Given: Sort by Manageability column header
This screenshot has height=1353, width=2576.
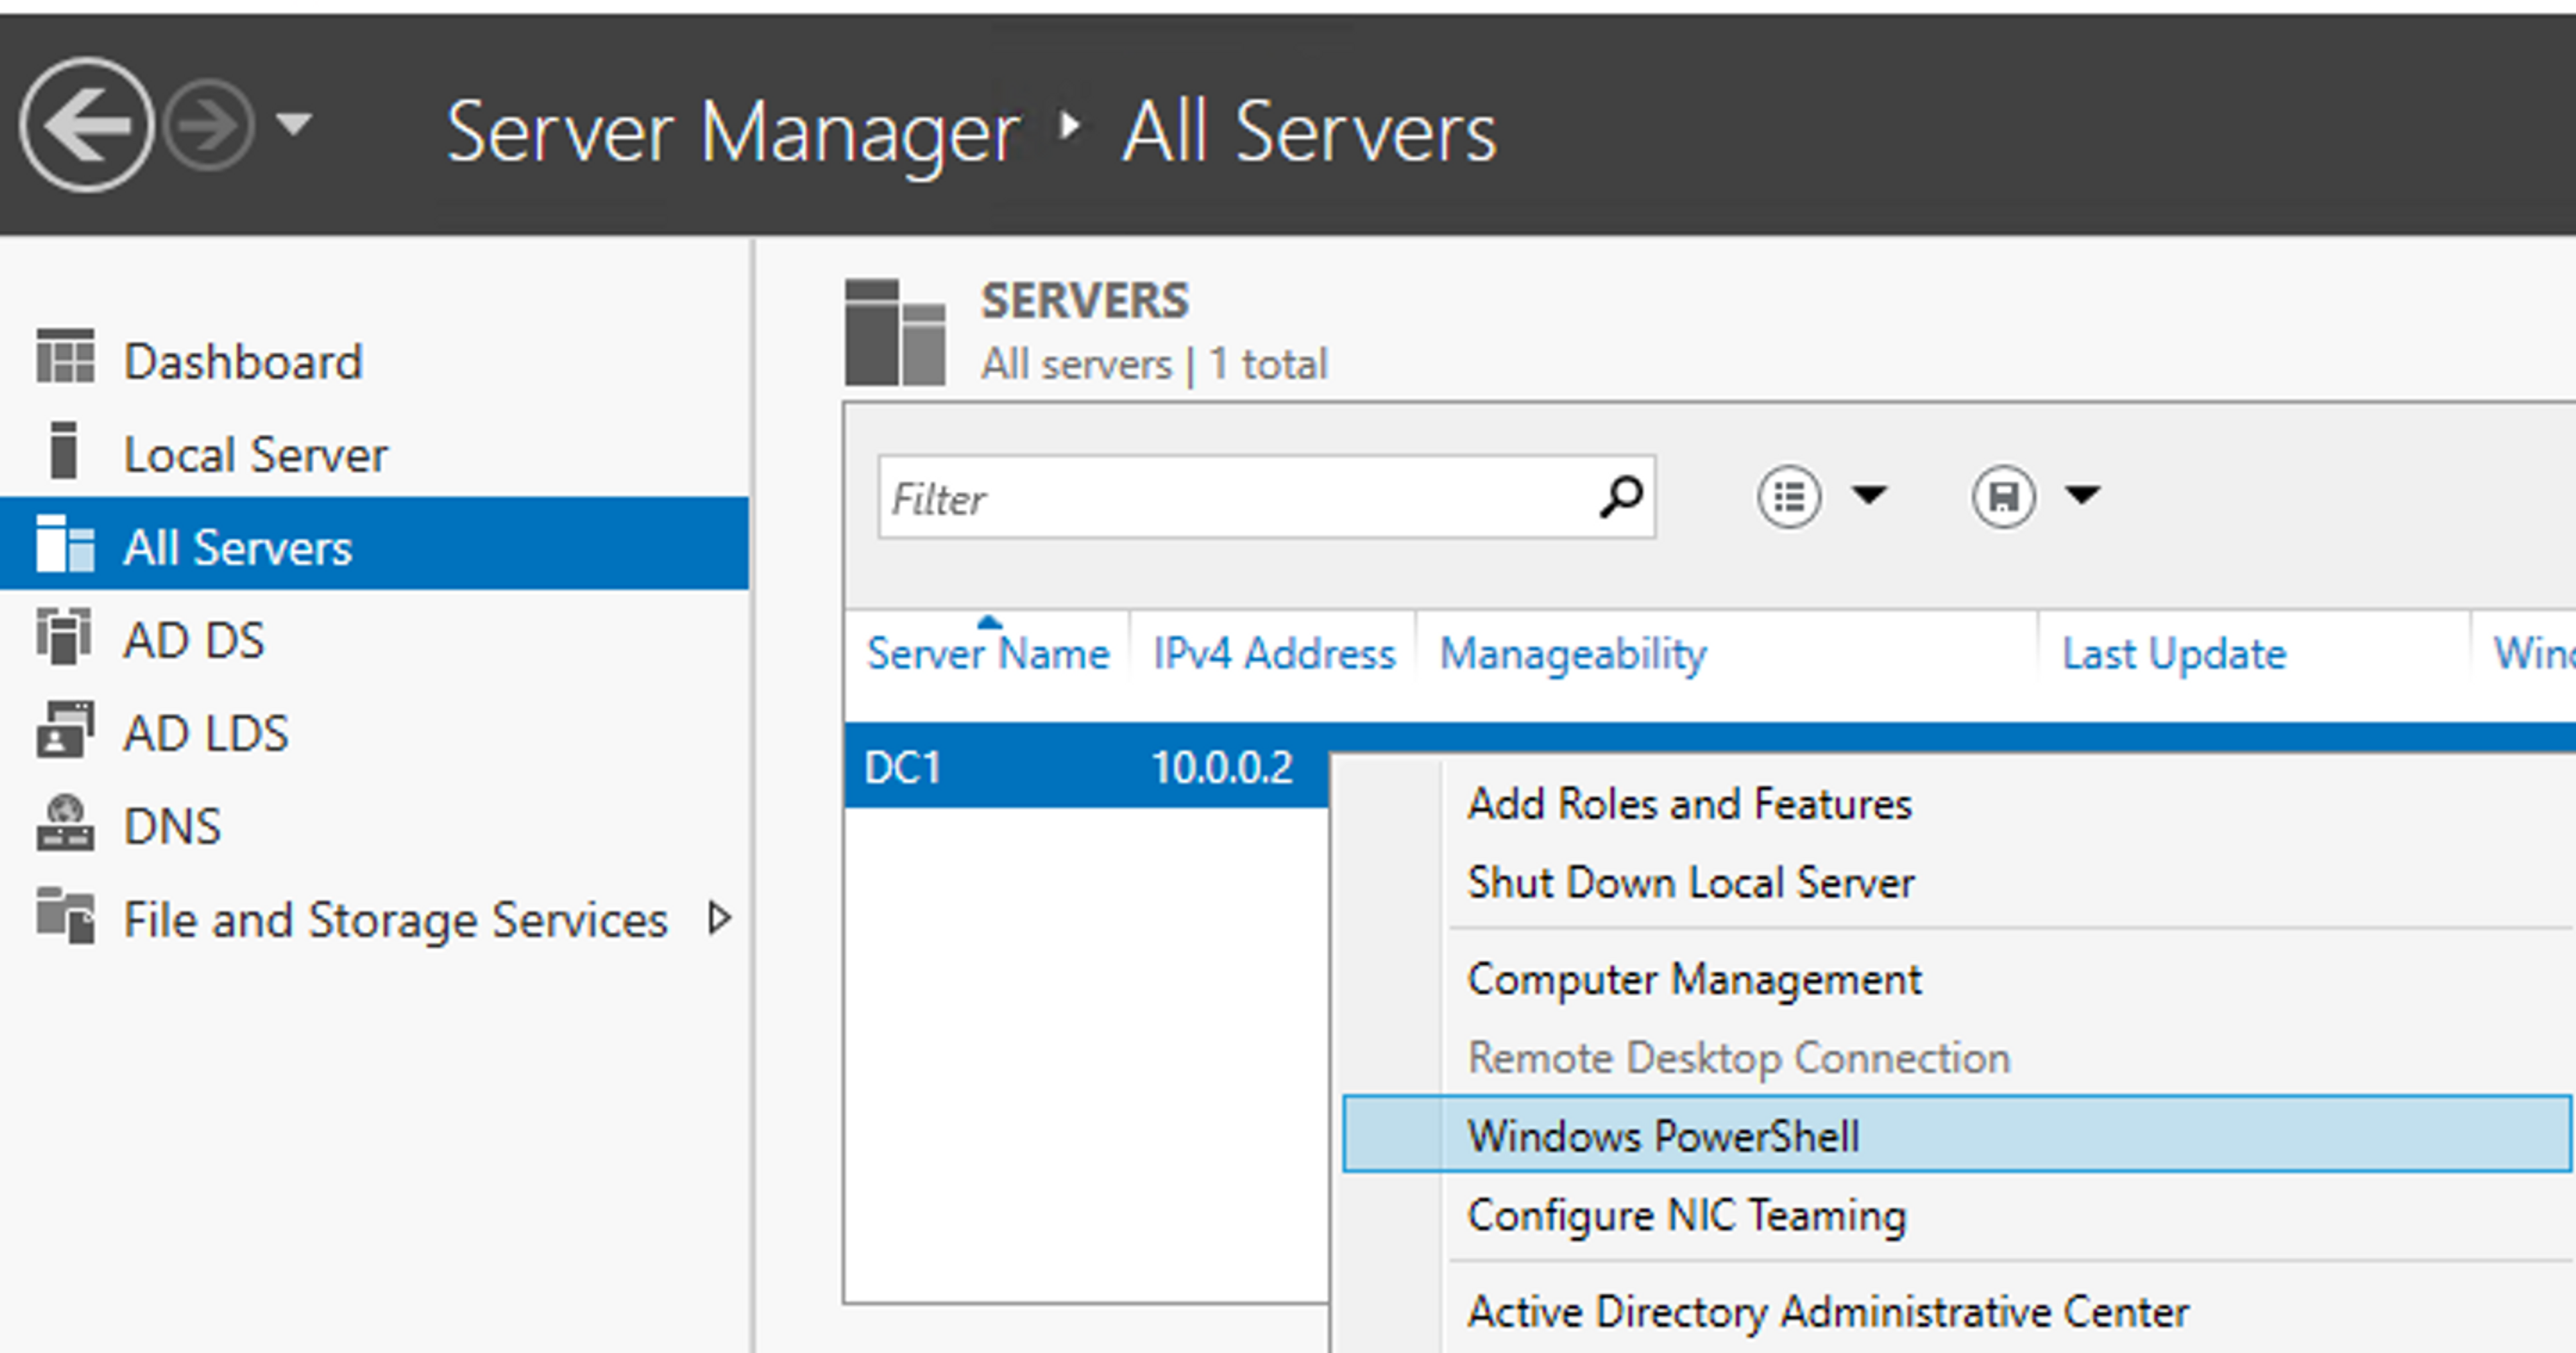Looking at the screenshot, I should point(1572,654).
